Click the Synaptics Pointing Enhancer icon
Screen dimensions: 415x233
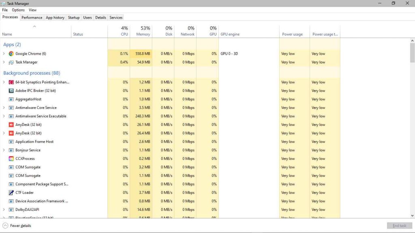[11, 82]
